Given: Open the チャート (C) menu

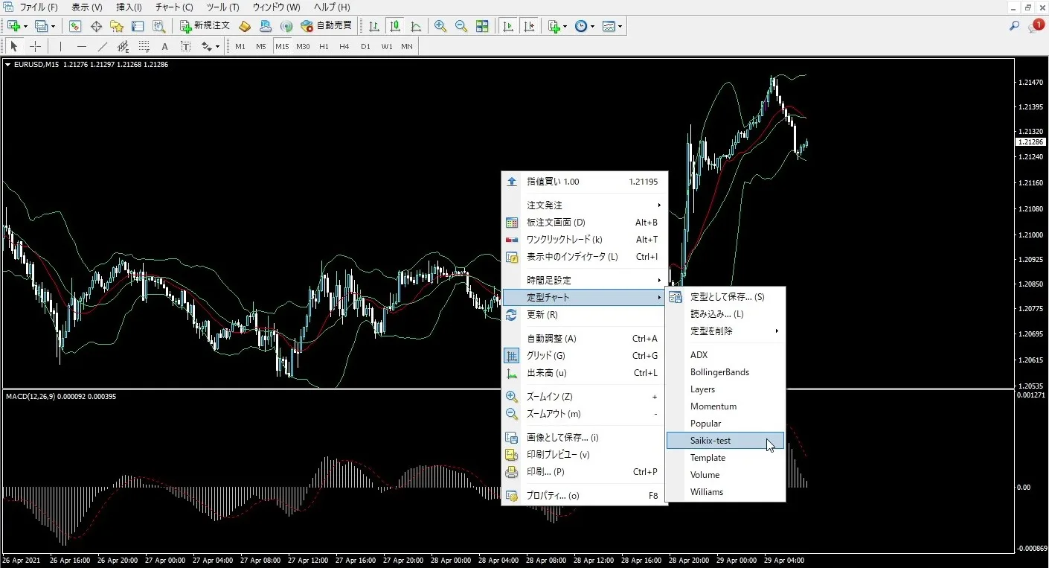Looking at the screenshot, I should coord(174,7).
